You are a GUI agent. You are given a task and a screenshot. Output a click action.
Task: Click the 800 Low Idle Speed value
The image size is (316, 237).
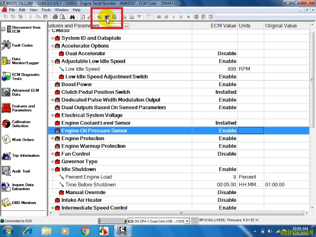coord(232,69)
